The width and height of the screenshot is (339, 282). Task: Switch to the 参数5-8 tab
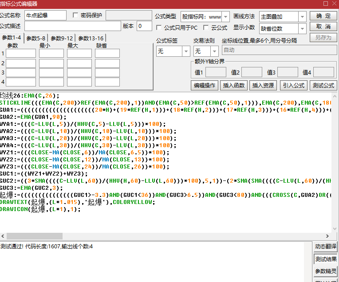click(36, 38)
